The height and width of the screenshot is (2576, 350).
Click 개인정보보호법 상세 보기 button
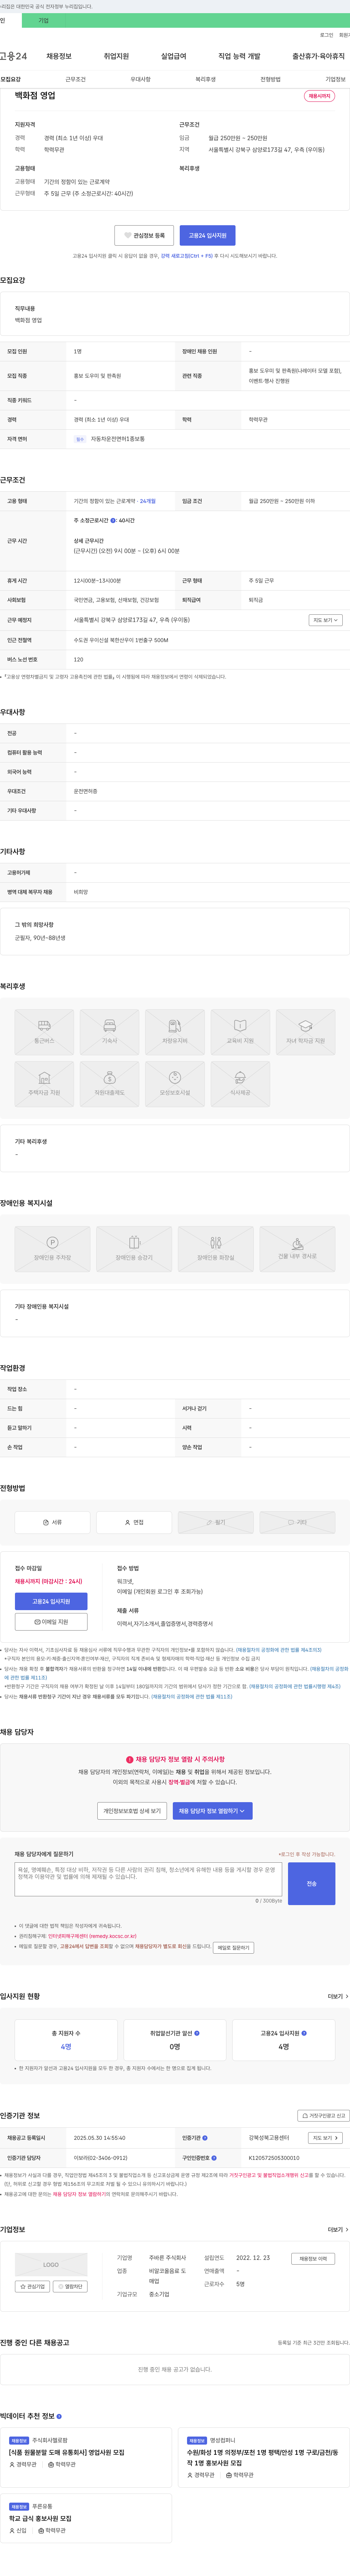(x=132, y=1810)
